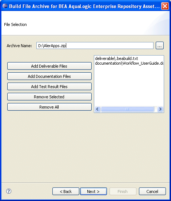The image size is (171, 201).
Task: Click Add Documentation Files
Action: coord(49,76)
